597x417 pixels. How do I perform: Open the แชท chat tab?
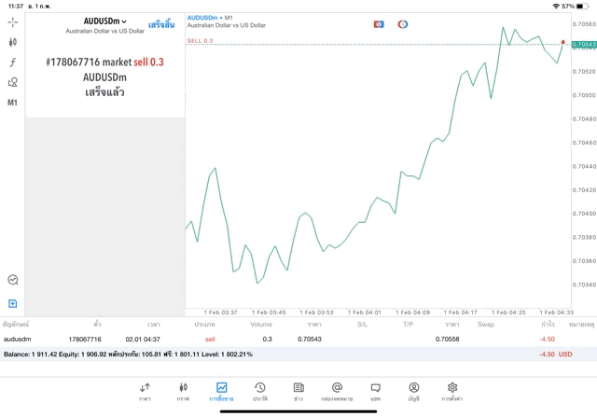tap(375, 392)
